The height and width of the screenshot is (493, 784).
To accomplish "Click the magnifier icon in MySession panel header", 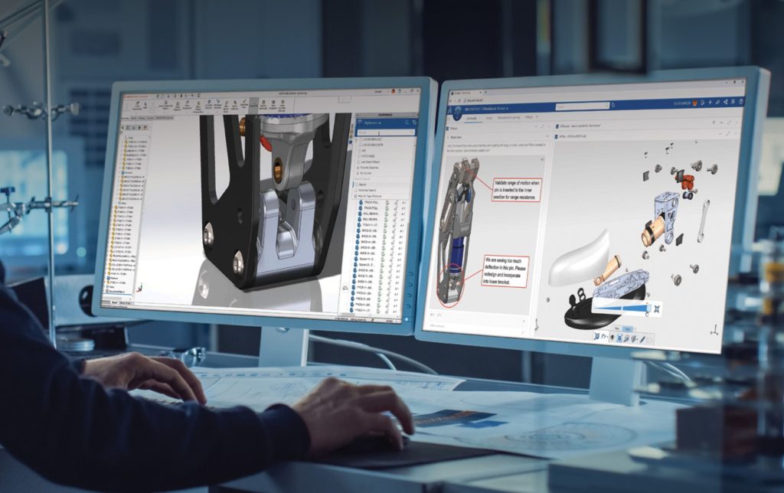I will pyautogui.click(x=407, y=122).
